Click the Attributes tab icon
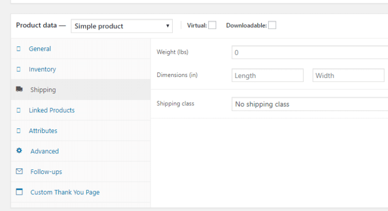388x211 pixels. click(x=19, y=131)
